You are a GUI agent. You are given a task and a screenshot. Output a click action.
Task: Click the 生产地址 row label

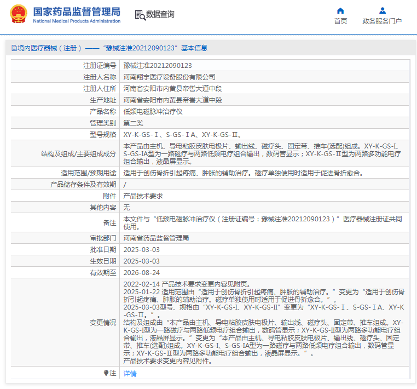click(x=103, y=100)
